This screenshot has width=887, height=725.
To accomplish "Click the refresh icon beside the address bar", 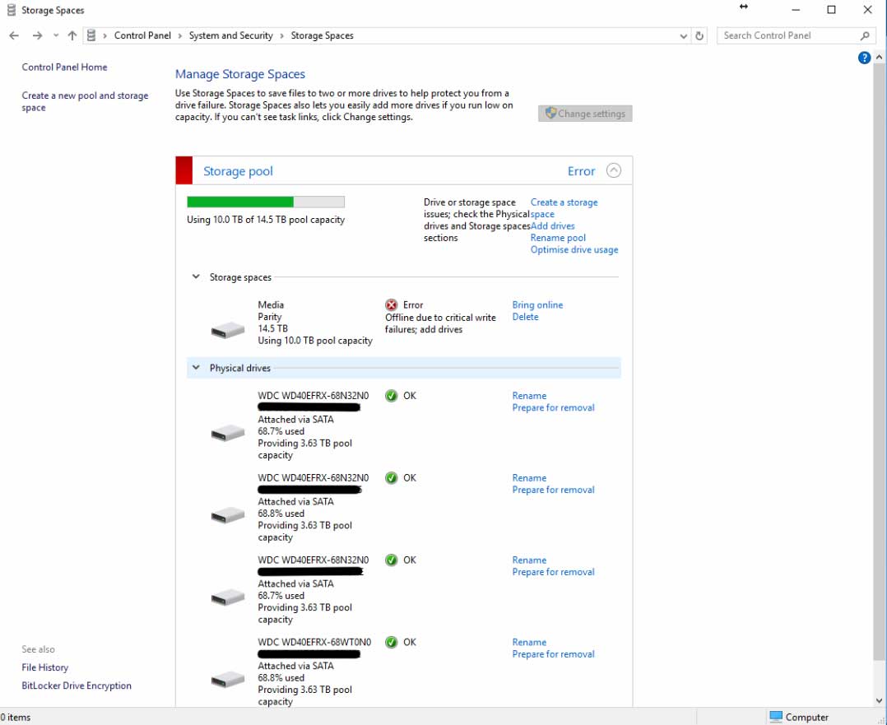I will (700, 35).
